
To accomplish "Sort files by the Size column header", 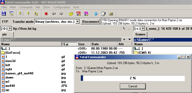I will [x=84, y=44].
